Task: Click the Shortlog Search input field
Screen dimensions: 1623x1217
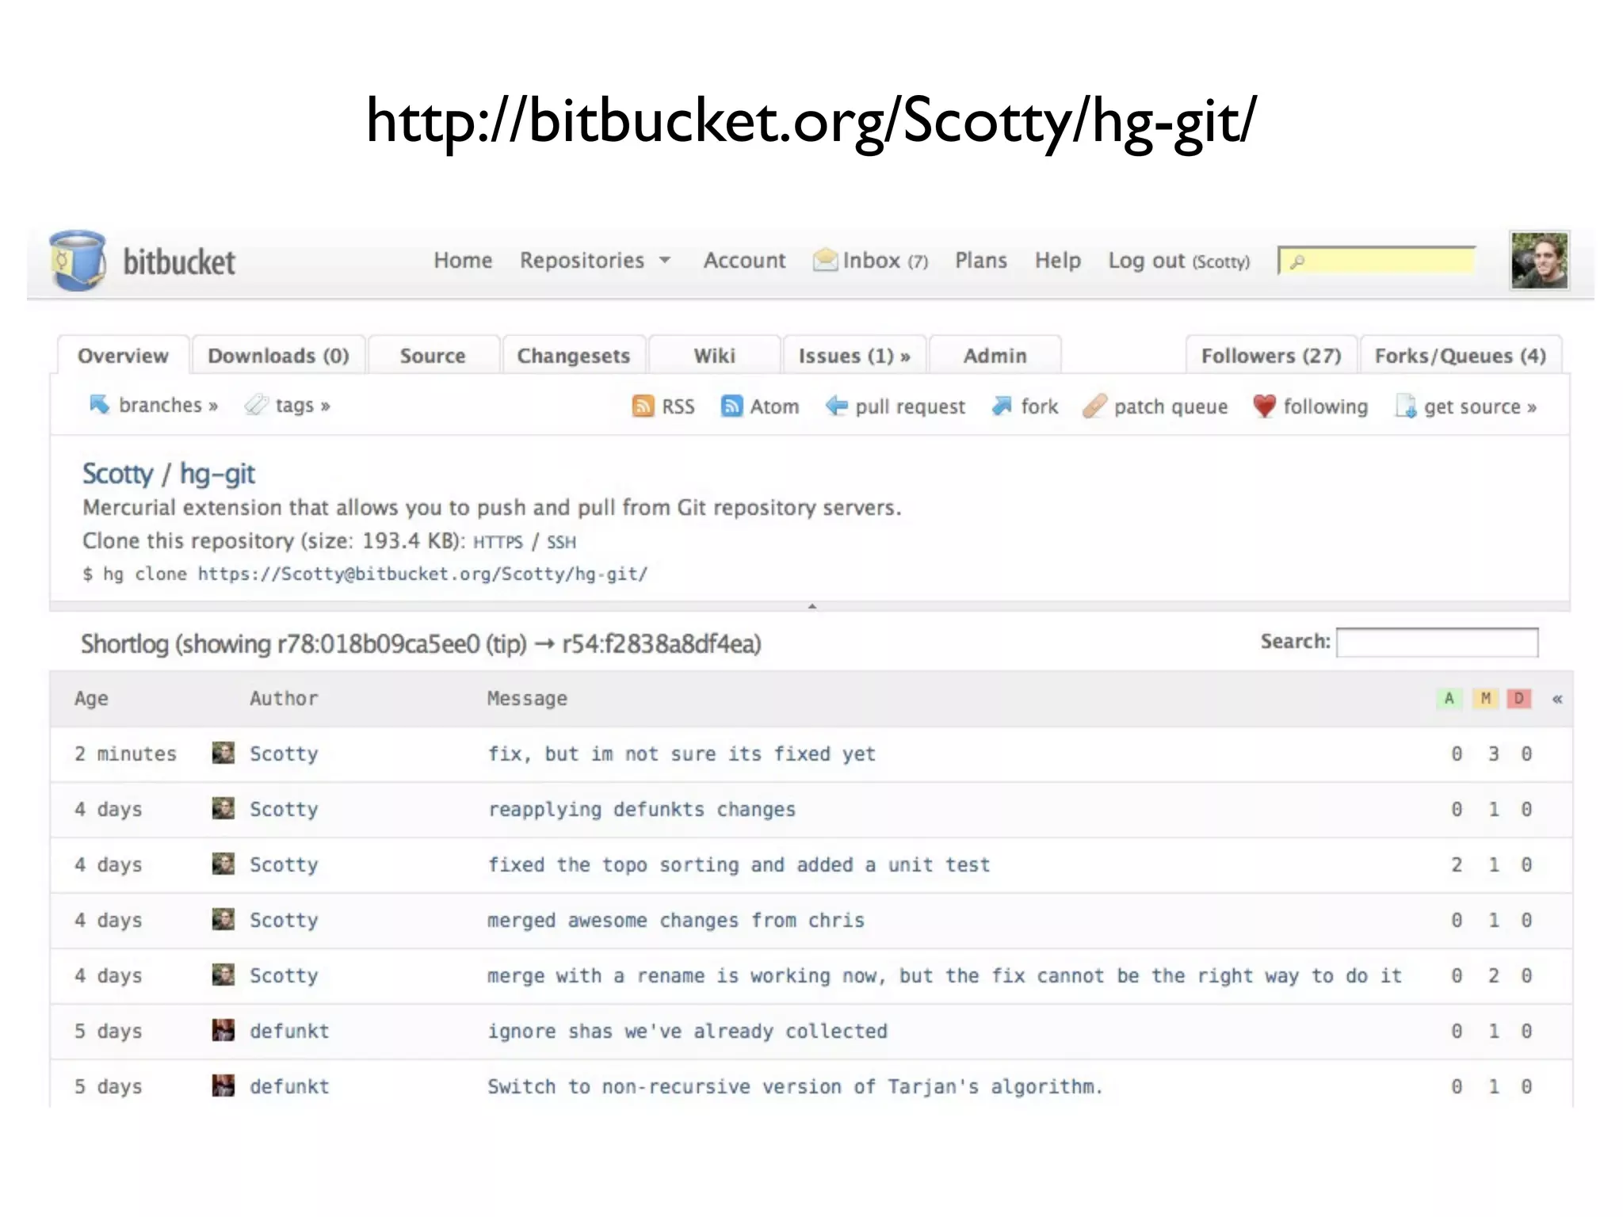Action: tap(1437, 643)
